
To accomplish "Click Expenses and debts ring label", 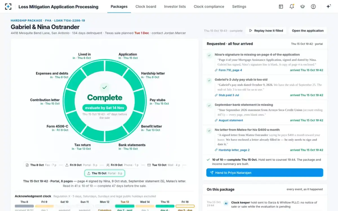I will 52,75.
